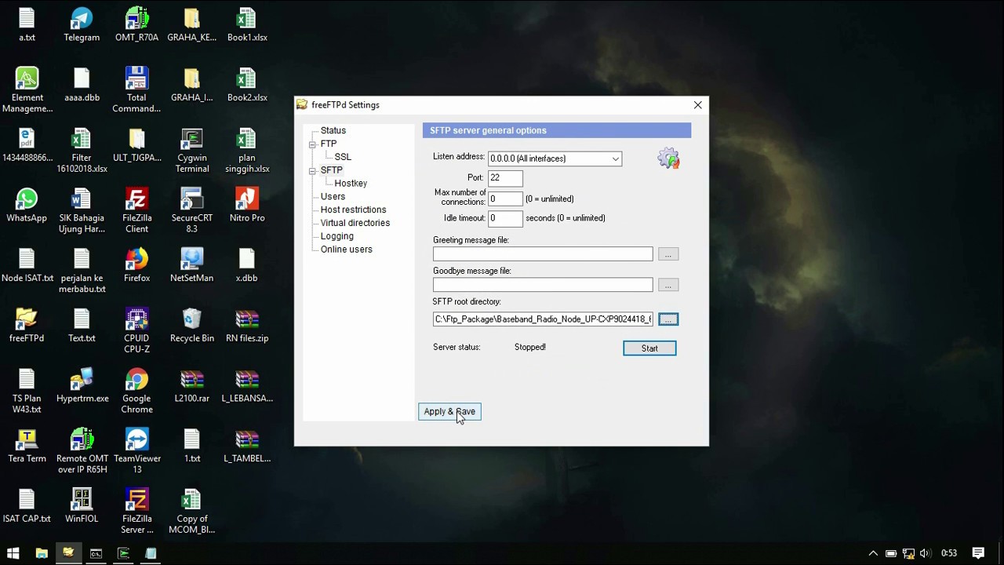The image size is (1004, 565).
Task: Open the Listen address dropdown
Action: (x=616, y=159)
